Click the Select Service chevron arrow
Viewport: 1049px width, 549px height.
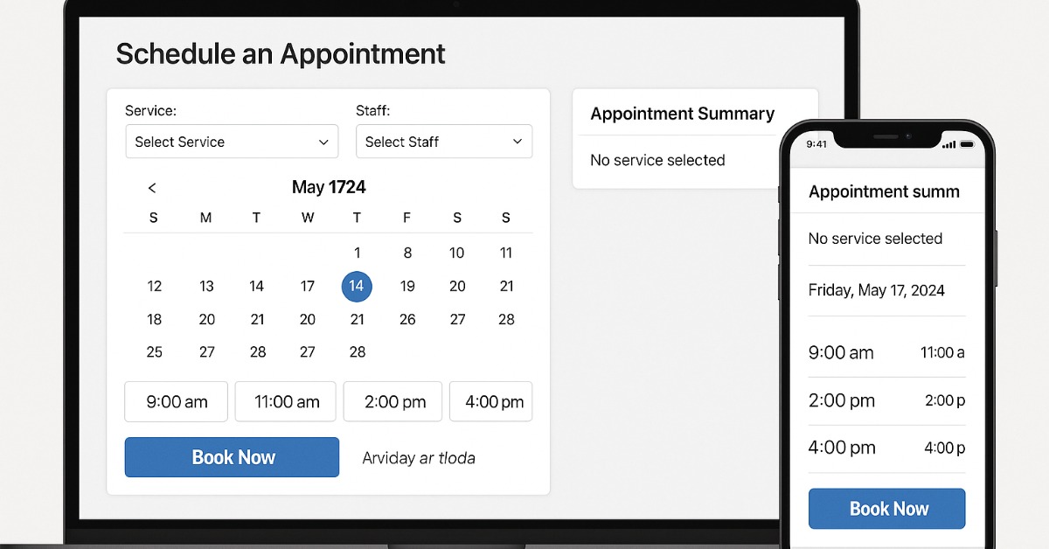pyautogui.click(x=324, y=142)
